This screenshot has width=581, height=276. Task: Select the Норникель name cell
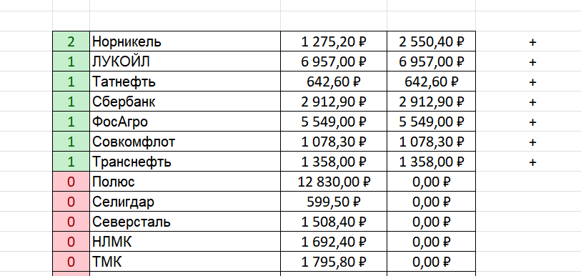(185, 41)
